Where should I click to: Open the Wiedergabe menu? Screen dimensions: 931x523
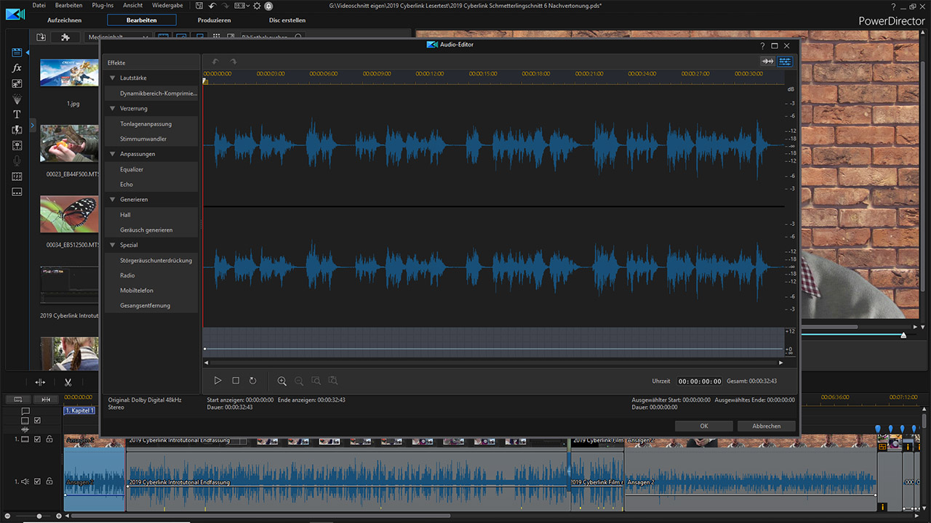click(167, 6)
